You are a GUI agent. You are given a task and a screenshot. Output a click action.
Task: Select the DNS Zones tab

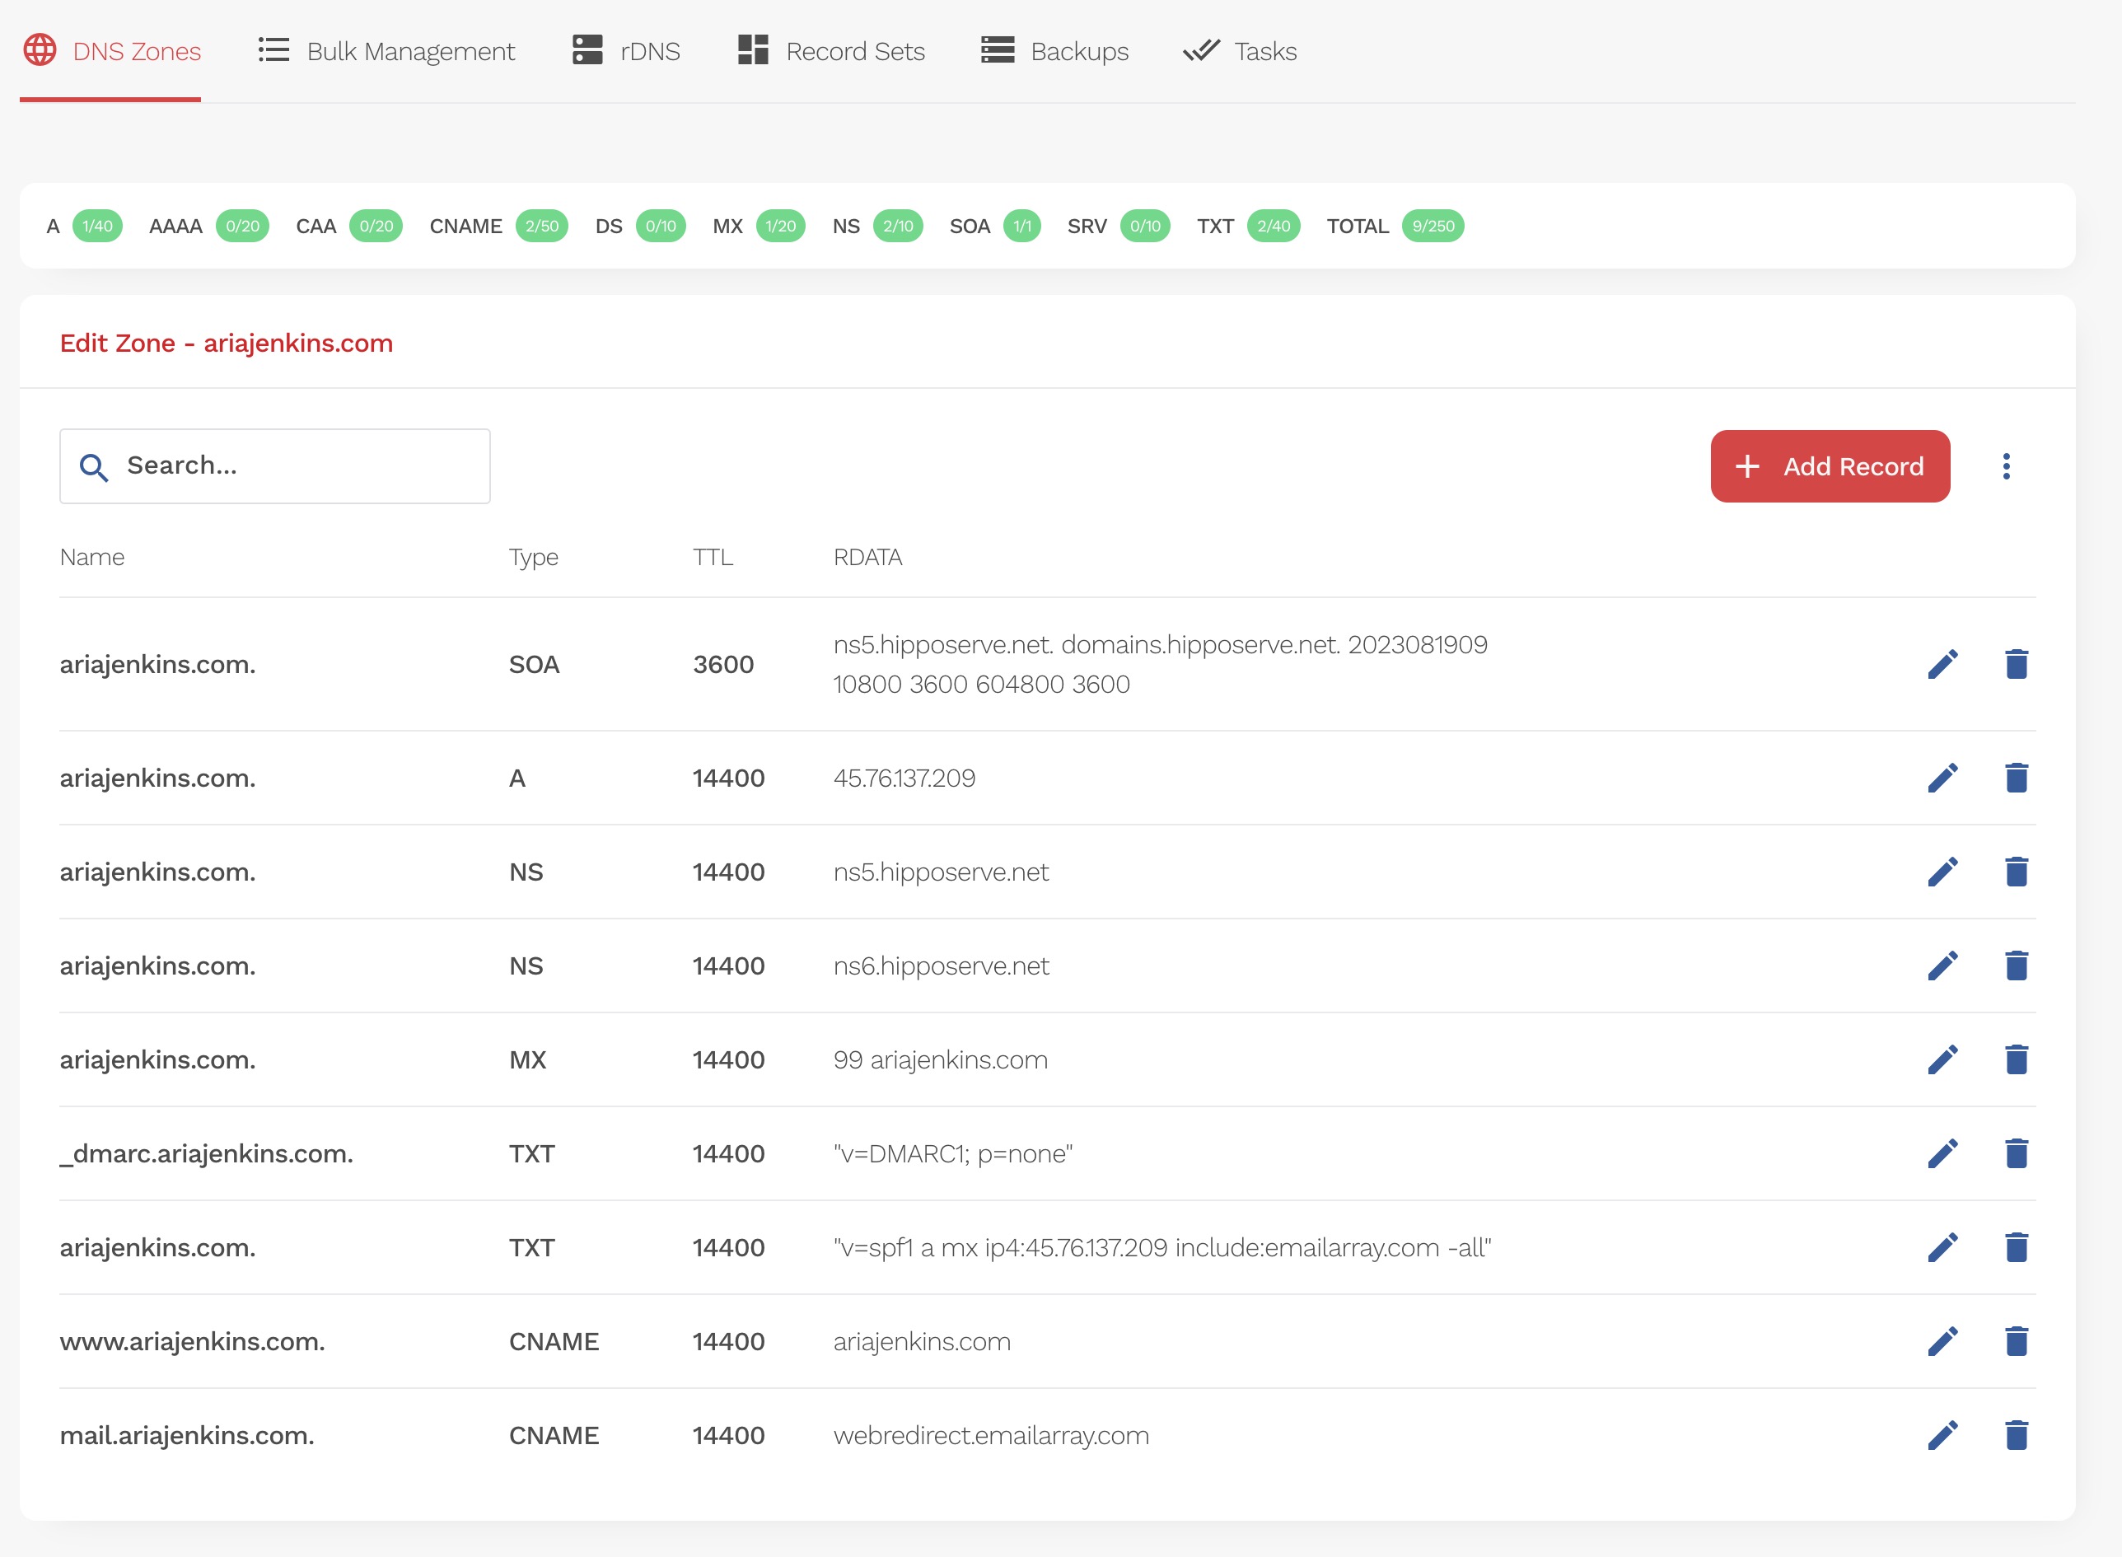(x=111, y=51)
